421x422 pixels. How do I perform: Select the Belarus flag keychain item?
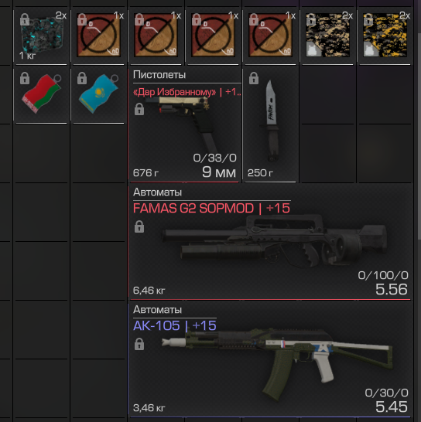point(41,96)
